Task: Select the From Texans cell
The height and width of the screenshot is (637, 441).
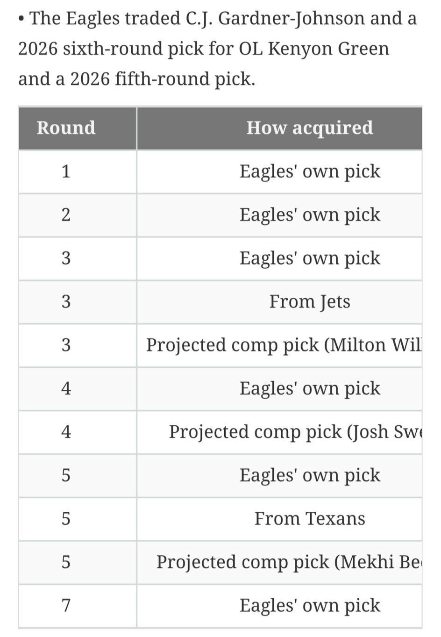Action: (279, 518)
